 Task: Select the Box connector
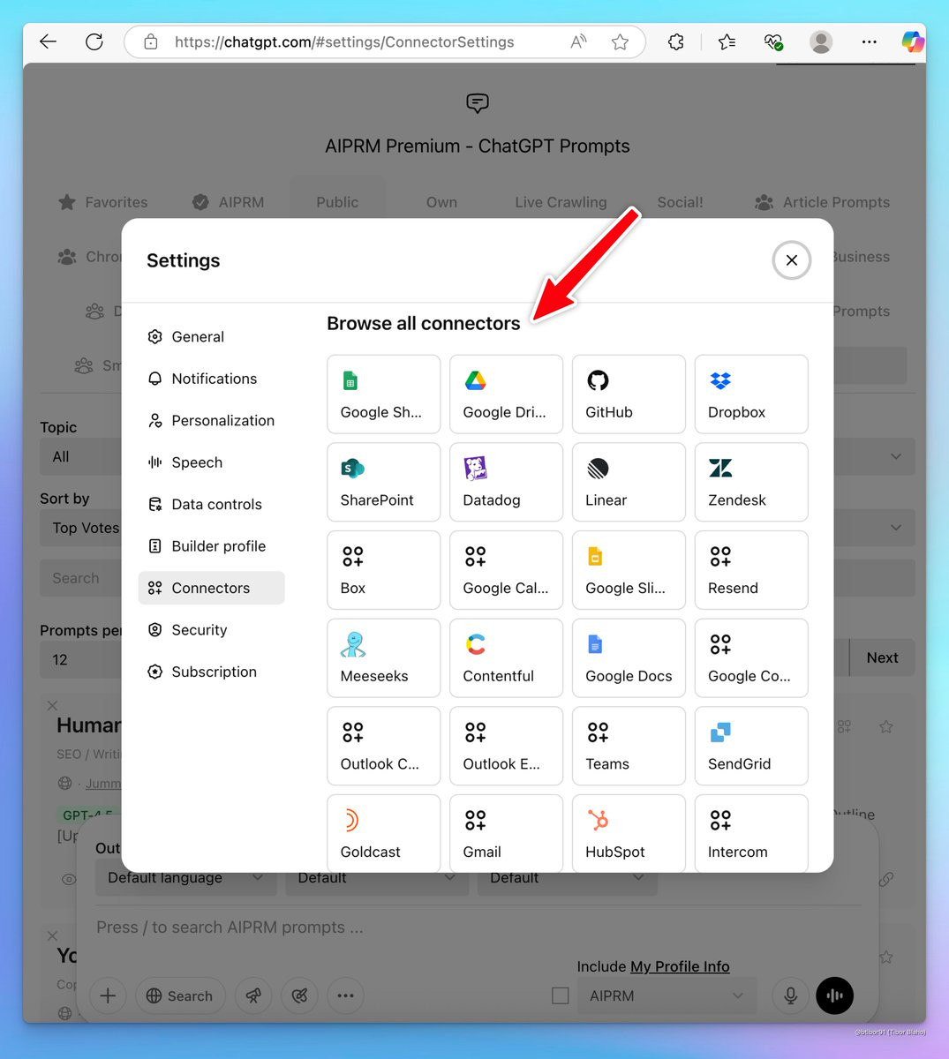coord(383,570)
